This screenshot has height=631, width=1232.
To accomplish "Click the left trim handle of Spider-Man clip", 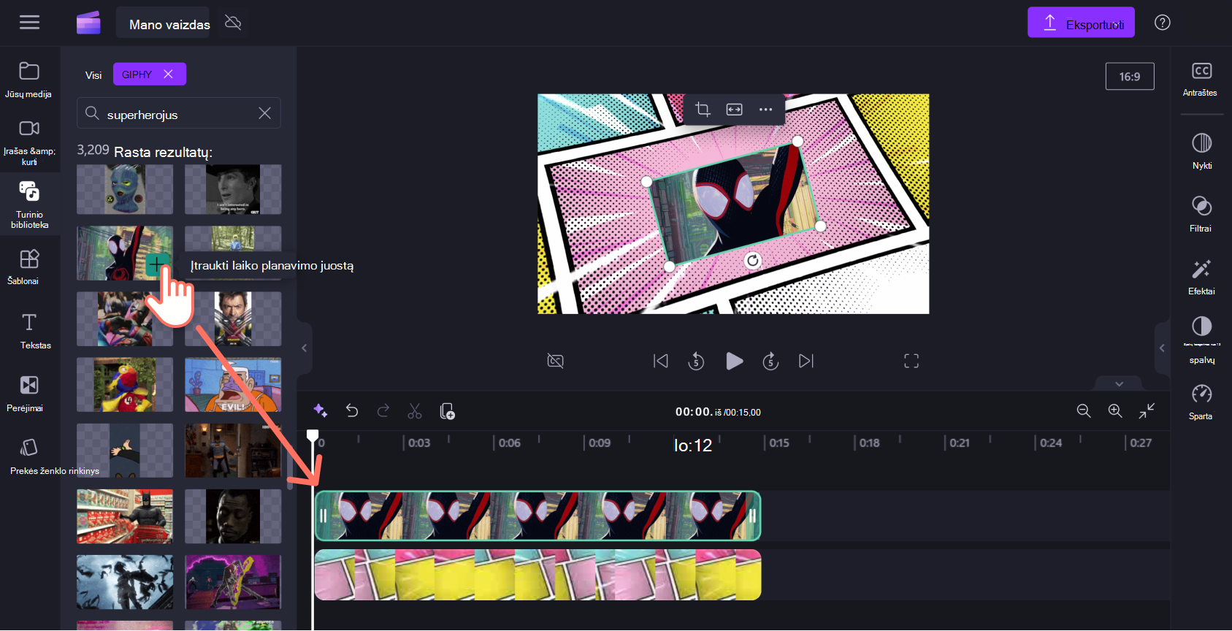I will click(x=323, y=516).
